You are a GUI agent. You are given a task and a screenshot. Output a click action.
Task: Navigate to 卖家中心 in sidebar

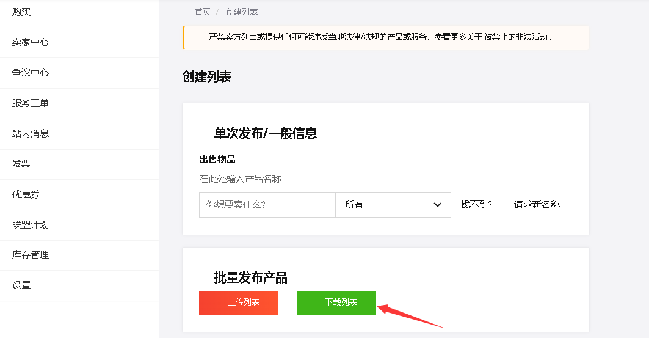(31, 42)
